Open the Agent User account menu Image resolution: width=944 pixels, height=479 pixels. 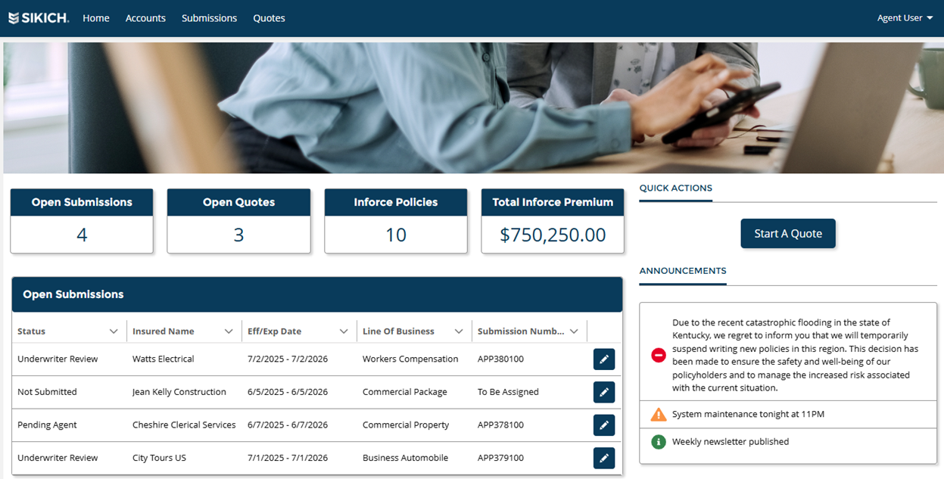tap(905, 18)
